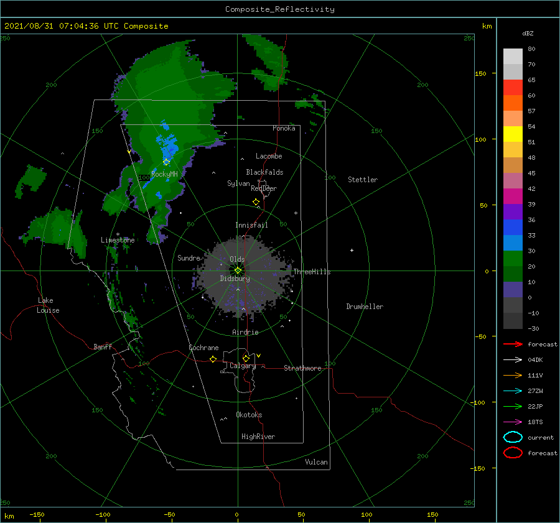Click the Blackfalds city label
The height and width of the screenshot is (523, 560).
pyautogui.click(x=264, y=172)
